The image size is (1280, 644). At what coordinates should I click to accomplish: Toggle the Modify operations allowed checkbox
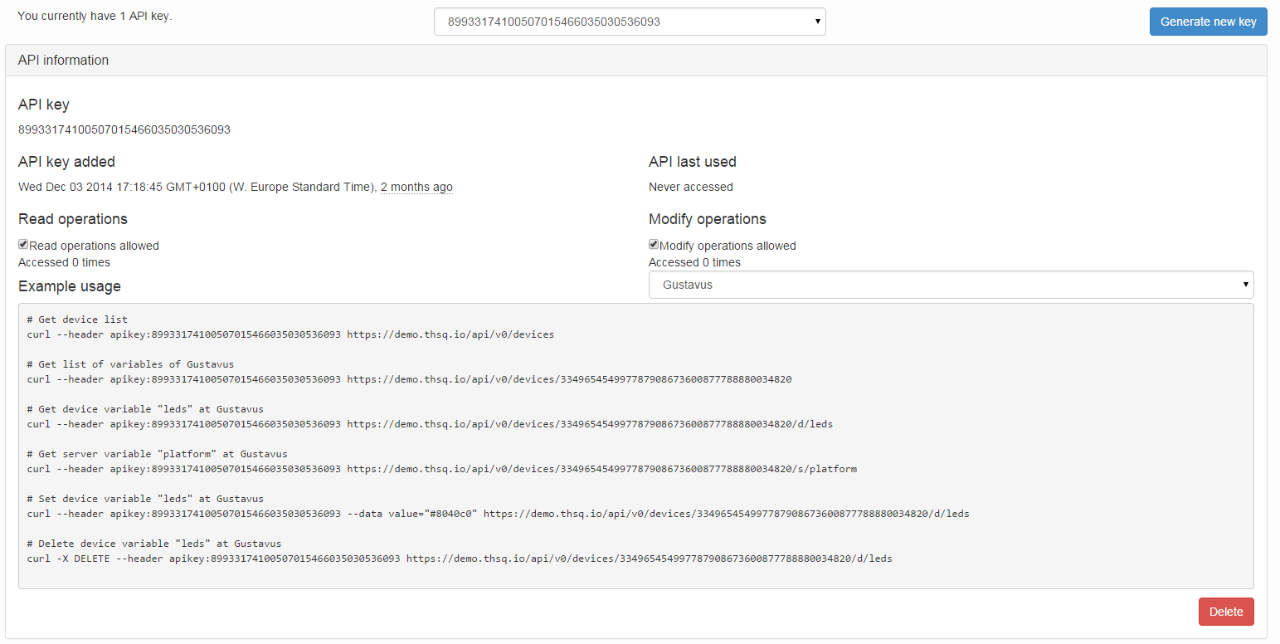click(x=654, y=245)
